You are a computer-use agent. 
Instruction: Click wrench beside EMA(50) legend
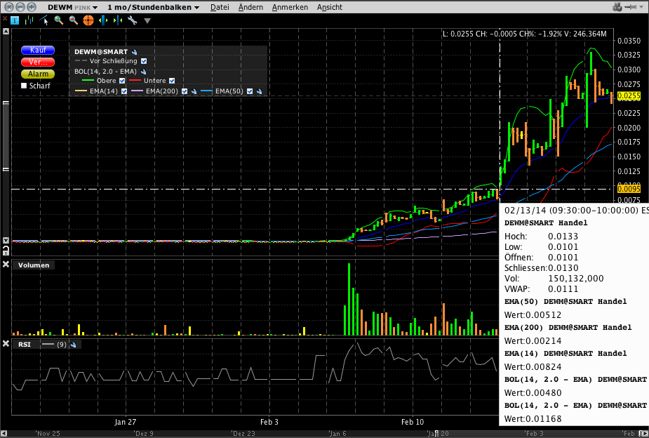[259, 91]
